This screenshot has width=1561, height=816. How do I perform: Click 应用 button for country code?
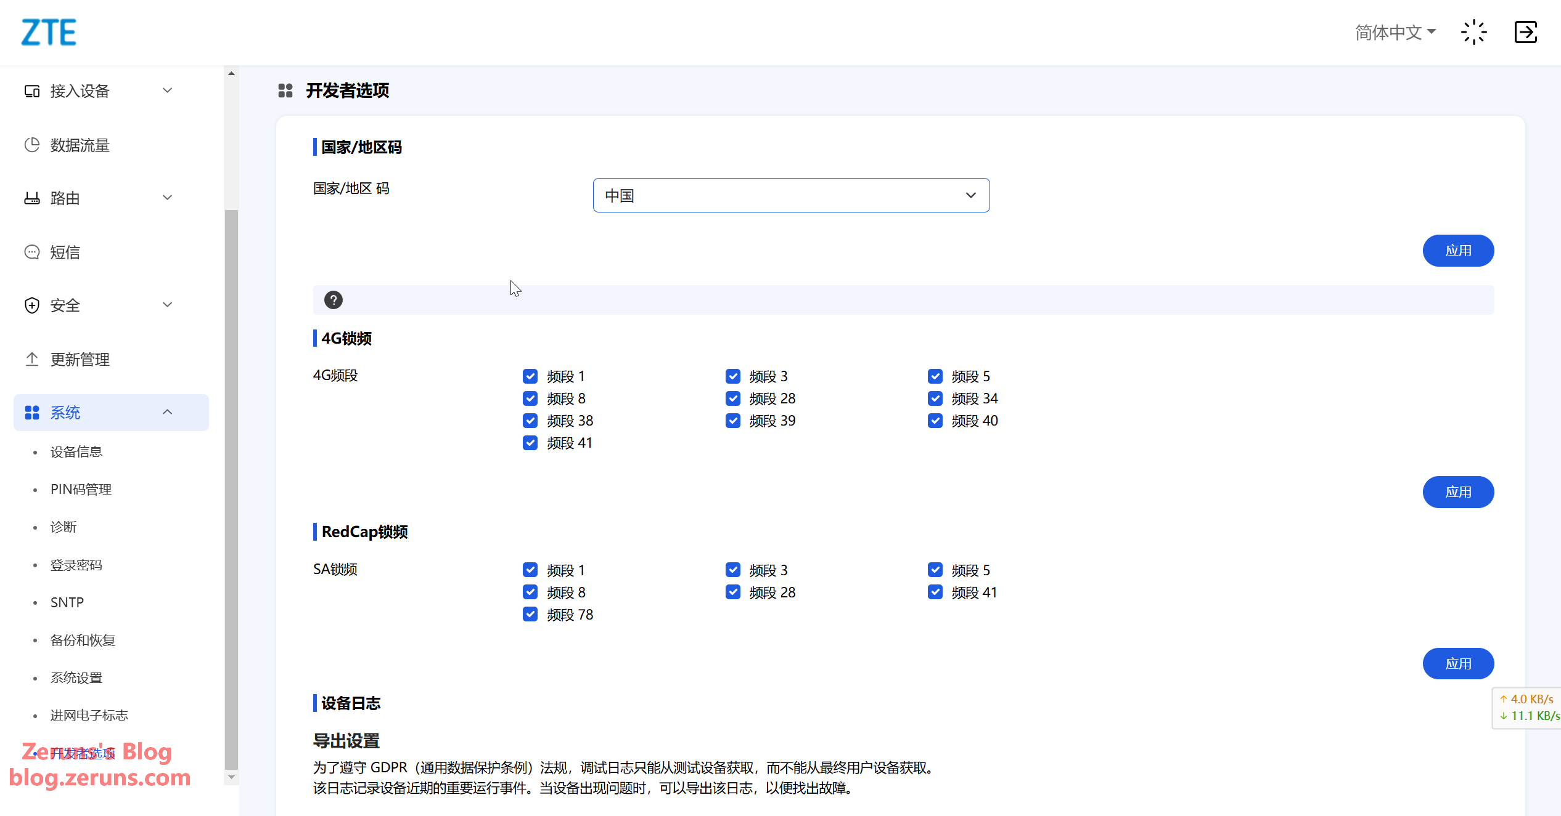click(x=1458, y=251)
